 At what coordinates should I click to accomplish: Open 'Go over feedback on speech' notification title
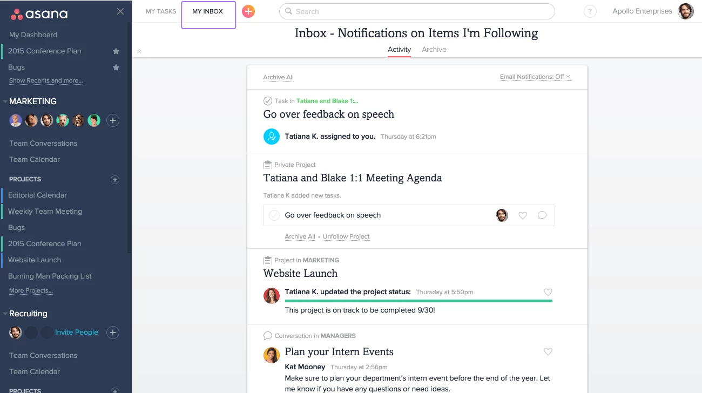[x=329, y=114]
